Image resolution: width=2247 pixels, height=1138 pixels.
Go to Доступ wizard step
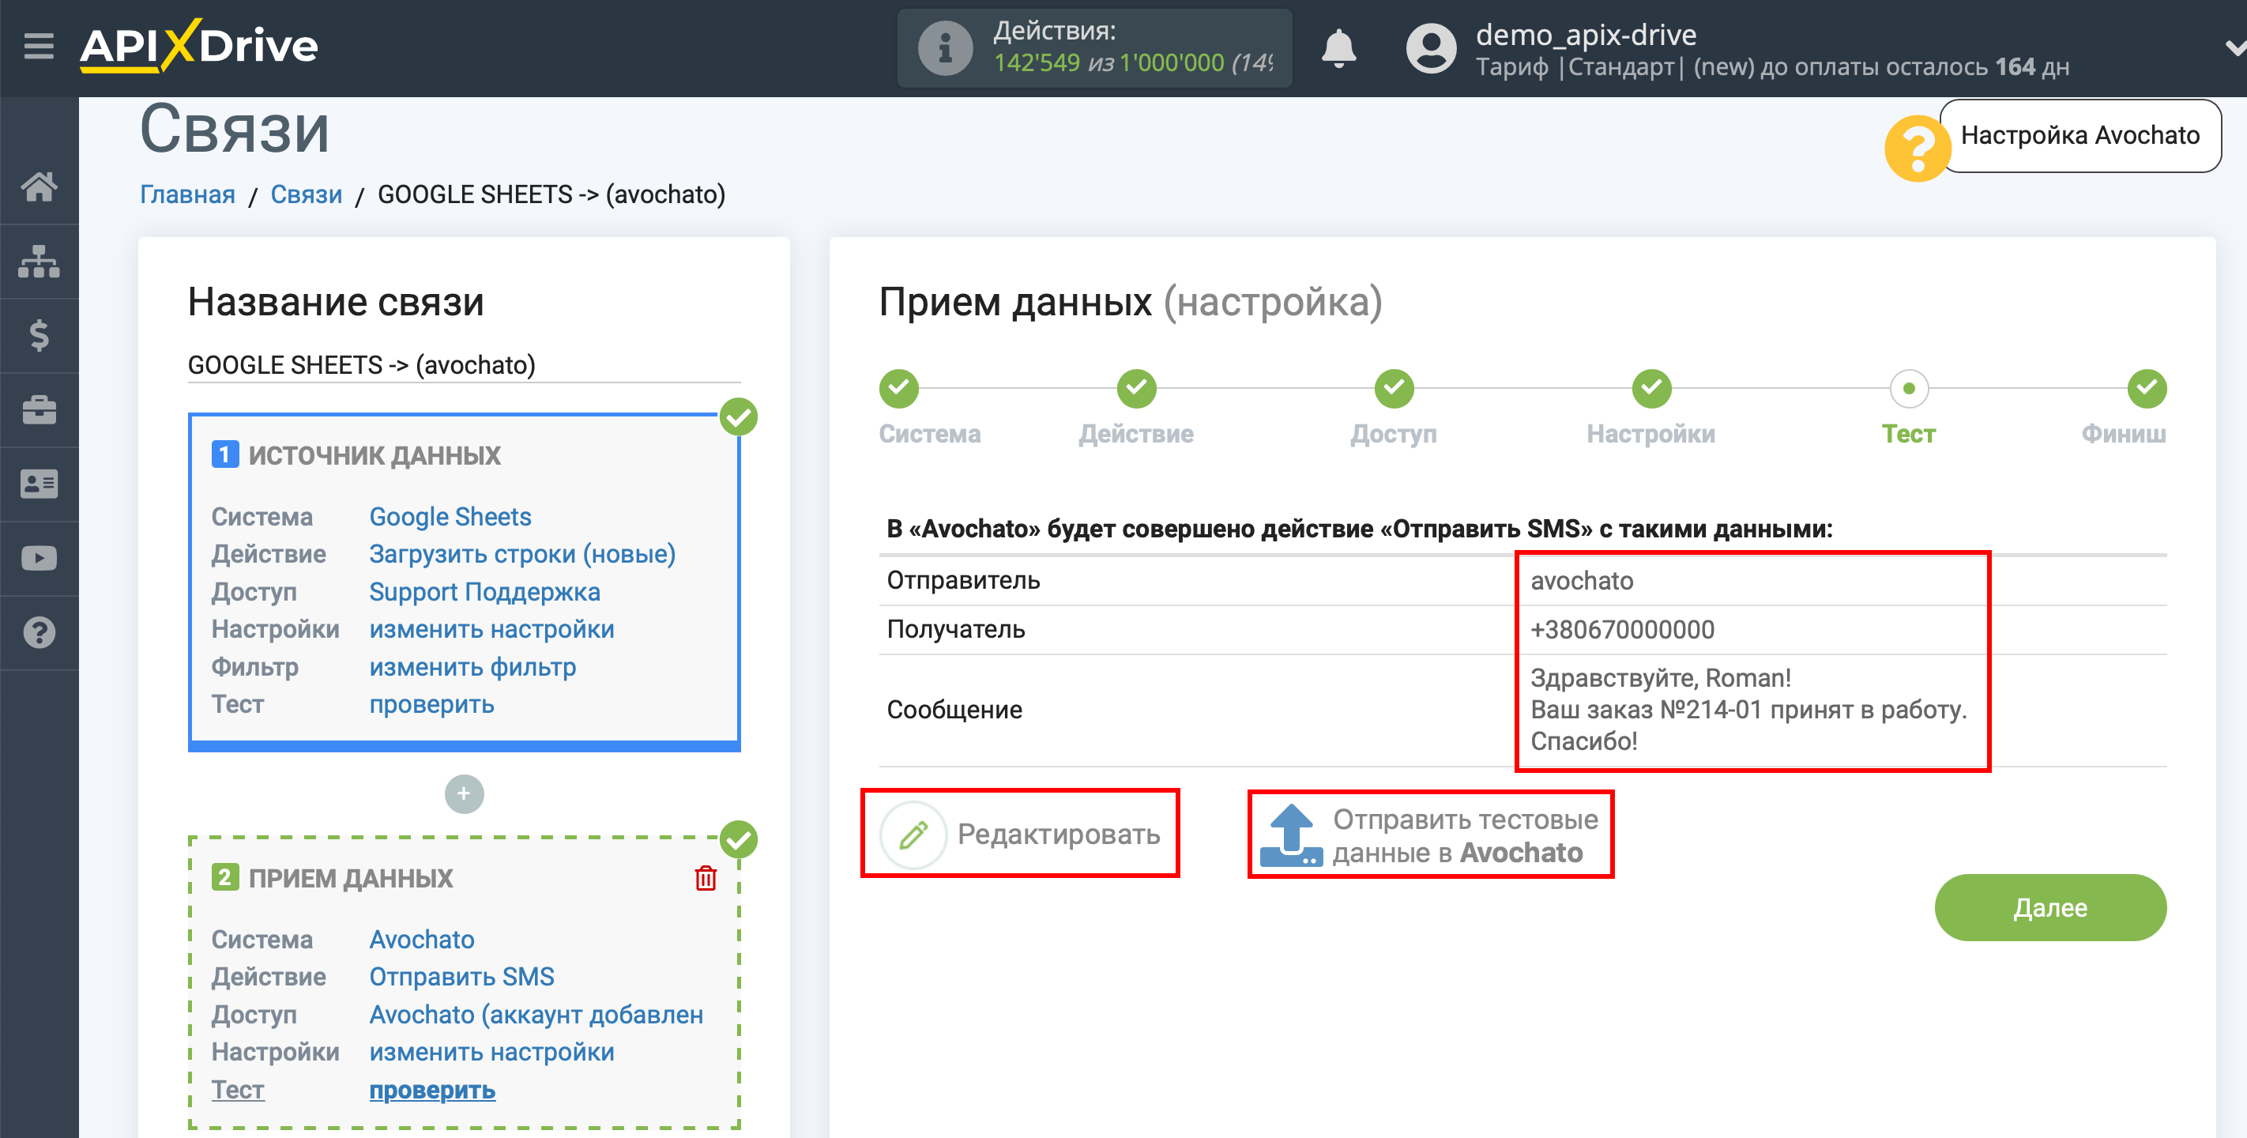coord(1394,388)
